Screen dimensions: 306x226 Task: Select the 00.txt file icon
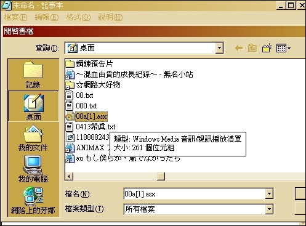70,95
